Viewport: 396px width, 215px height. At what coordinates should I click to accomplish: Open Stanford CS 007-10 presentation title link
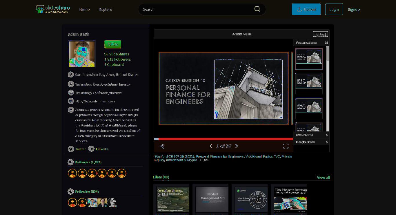tap(223, 158)
